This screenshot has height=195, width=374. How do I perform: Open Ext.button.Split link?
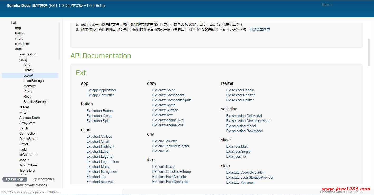pos(98,121)
